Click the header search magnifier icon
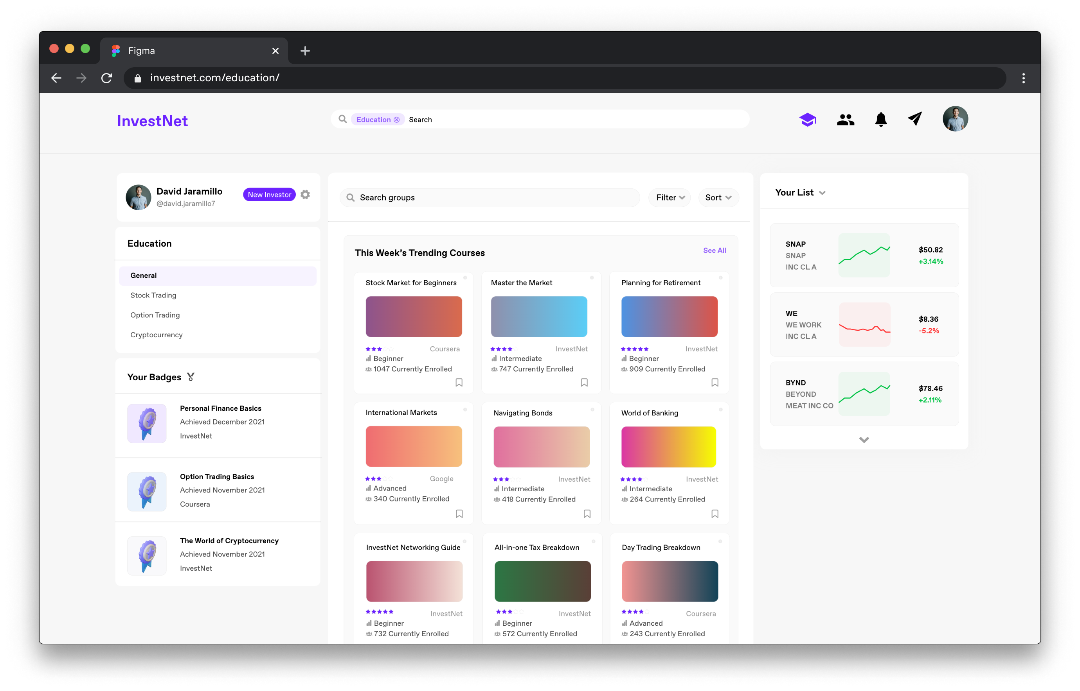 (342, 119)
